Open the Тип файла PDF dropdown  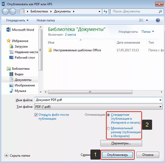click(x=98, y=107)
